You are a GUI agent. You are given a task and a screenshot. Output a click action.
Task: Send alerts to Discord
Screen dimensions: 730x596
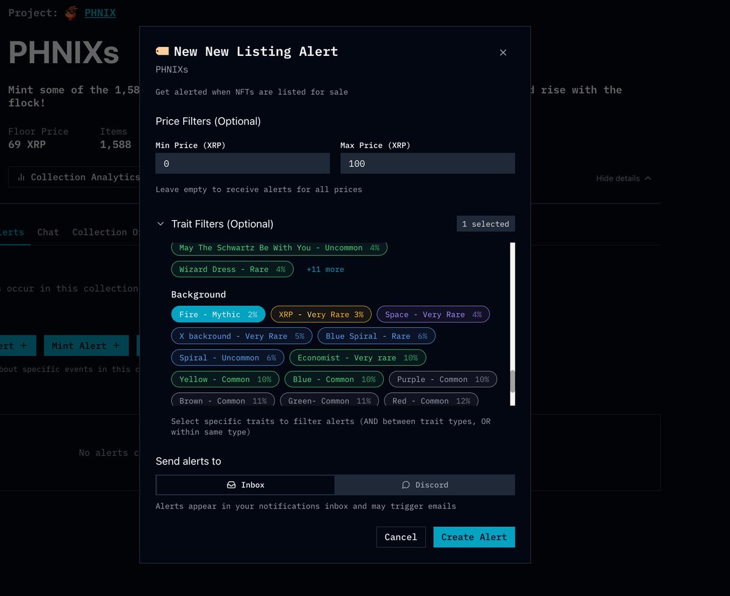point(425,485)
